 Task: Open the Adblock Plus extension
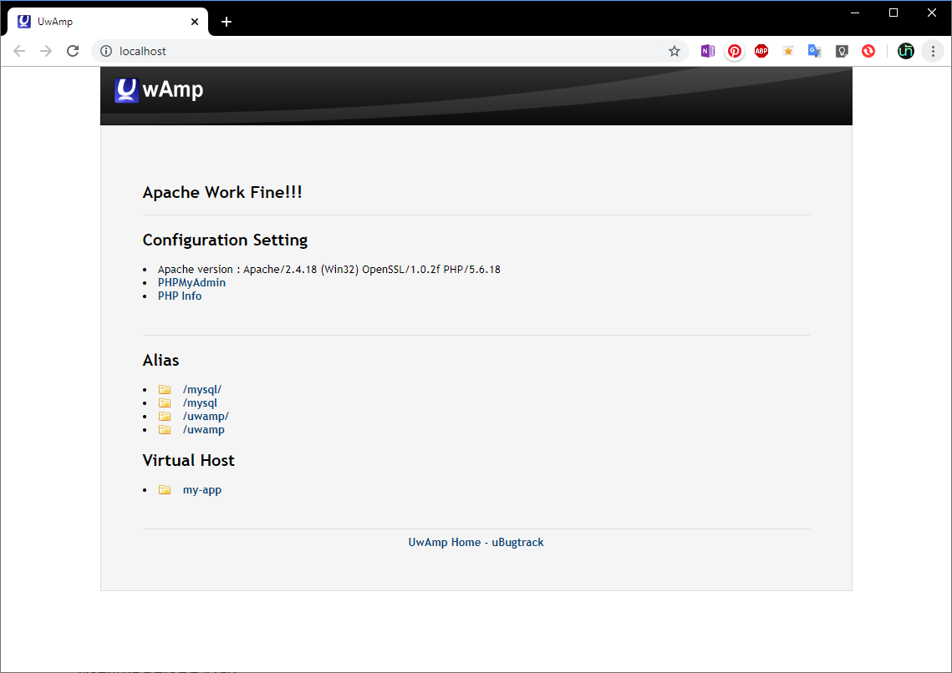(x=761, y=51)
